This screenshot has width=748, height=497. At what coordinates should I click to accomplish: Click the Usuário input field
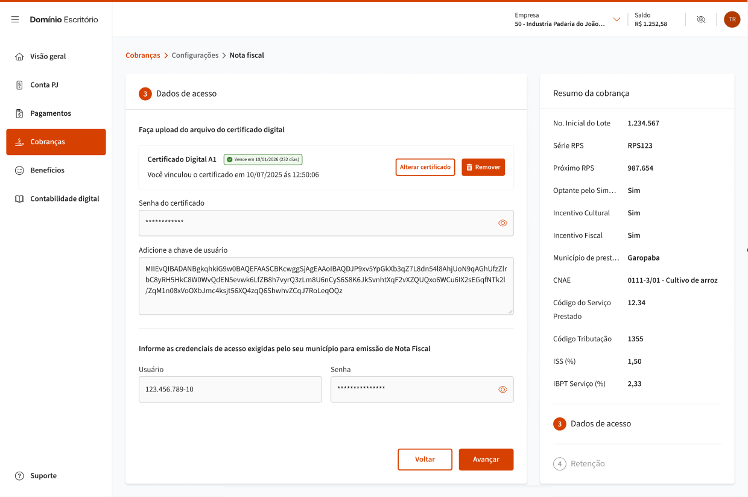pos(230,390)
